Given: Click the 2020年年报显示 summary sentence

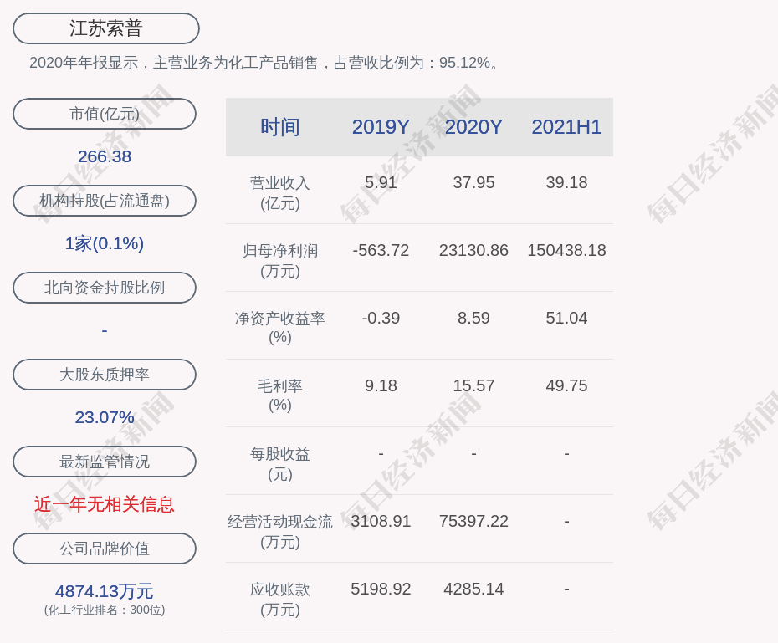Looking at the screenshot, I should (264, 63).
